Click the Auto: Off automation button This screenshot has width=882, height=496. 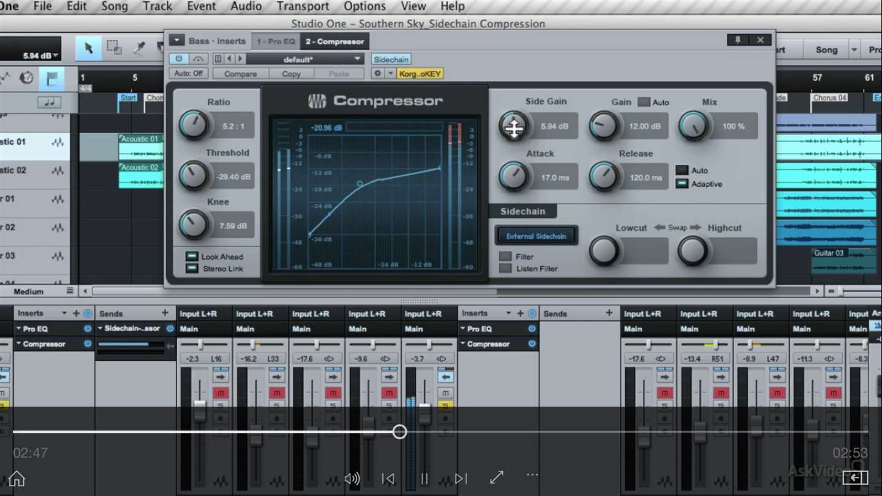pos(188,73)
